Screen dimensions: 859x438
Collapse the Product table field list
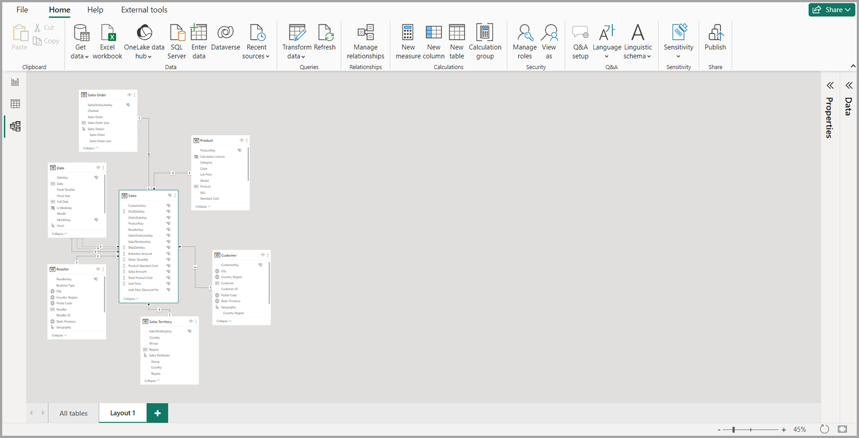coord(202,206)
